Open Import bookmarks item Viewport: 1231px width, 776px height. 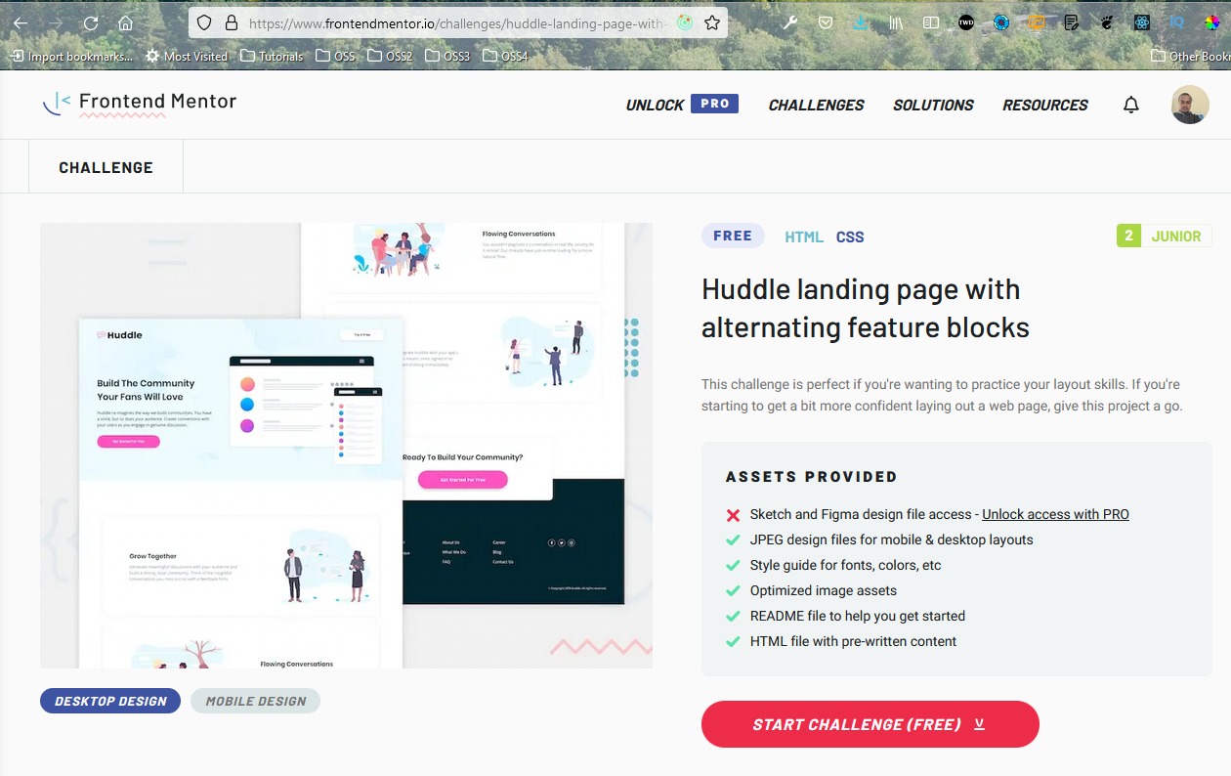[x=71, y=57]
